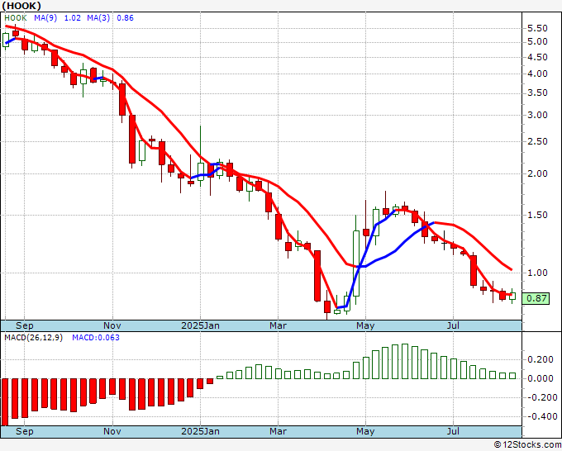Click the Jul label on MACD axis
The width and height of the screenshot is (562, 451).
[454, 431]
